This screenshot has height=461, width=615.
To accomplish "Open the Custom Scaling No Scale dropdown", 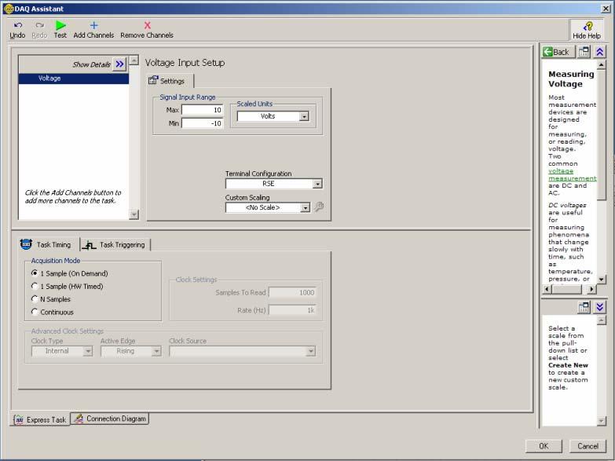I will [306, 207].
